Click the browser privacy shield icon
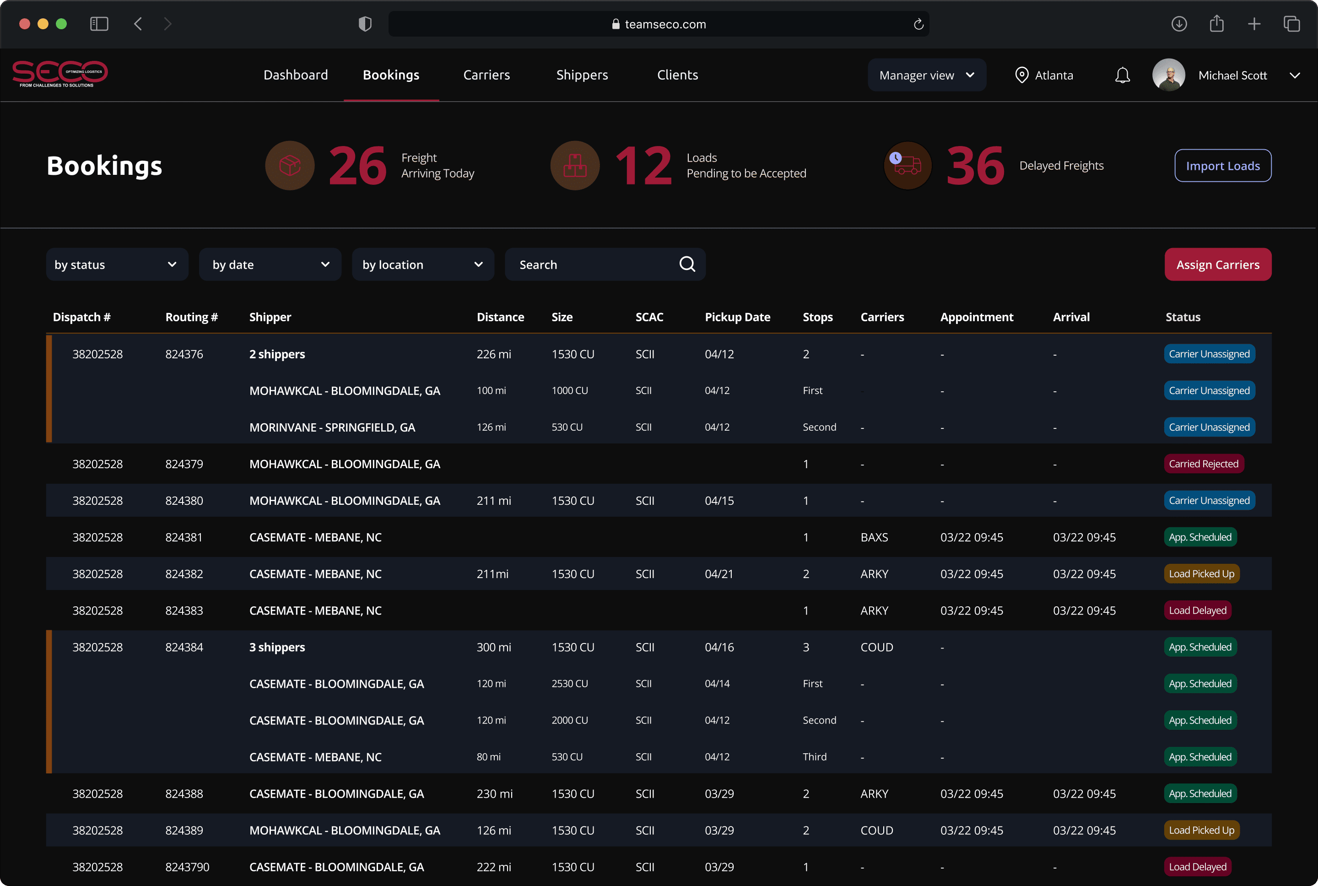Screen dimensions: 1318x886 click(365, 24)
